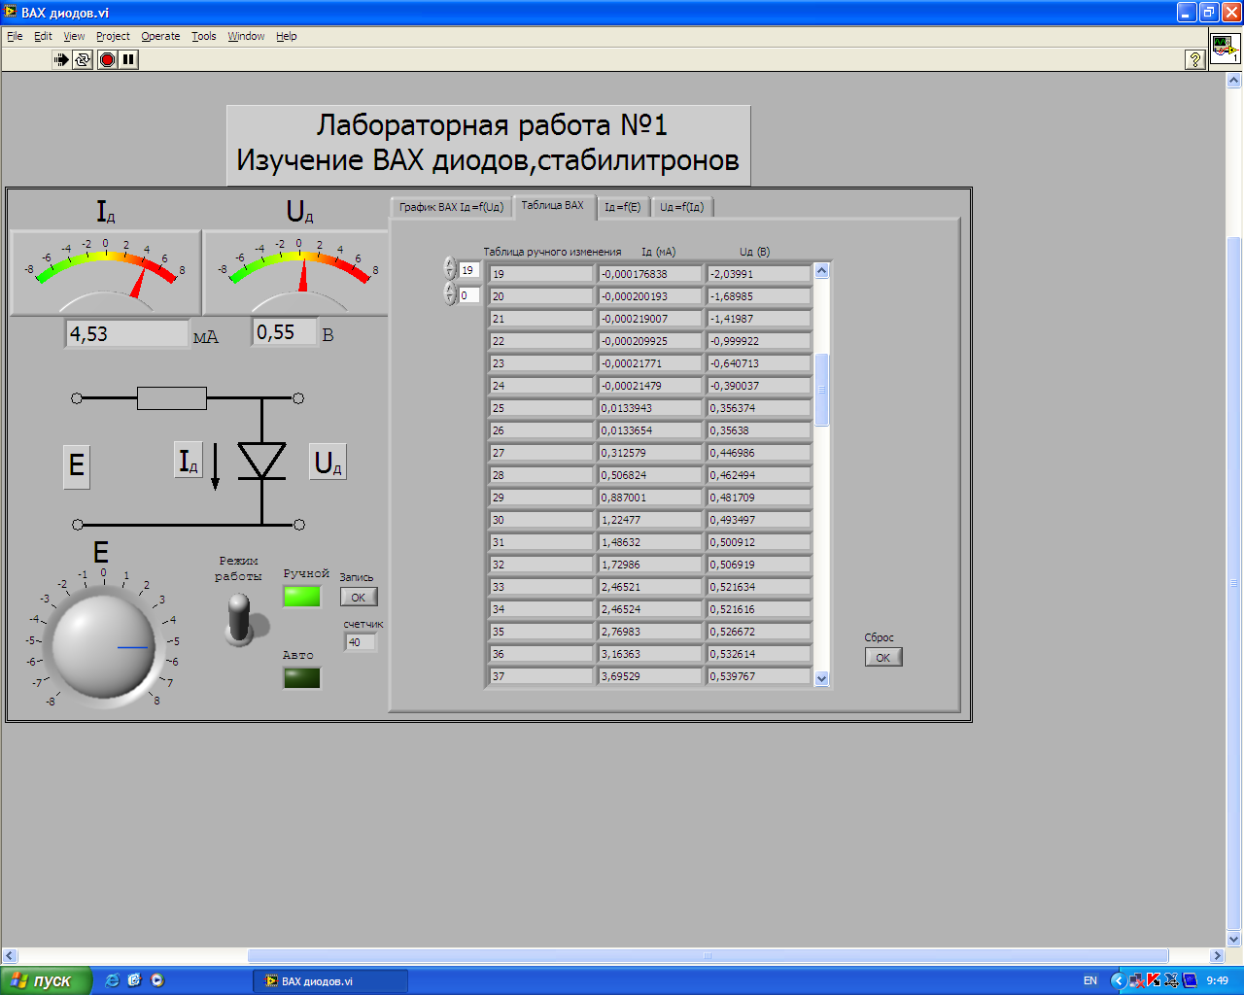This screenshot has height=995, width=1244.
Task: Click table cell 3,69529
Action: coord(649,676)
